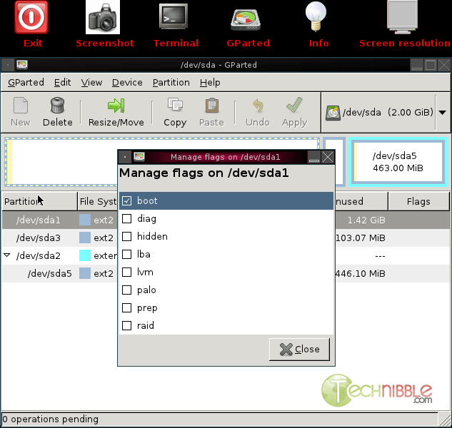
Task: Open the Edit menu
Action: click(62, 83)
